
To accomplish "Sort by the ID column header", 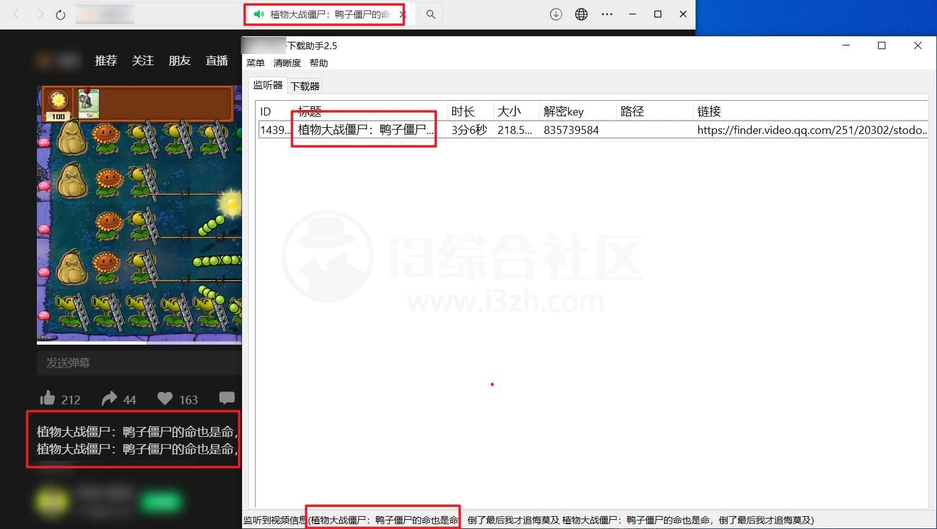I will [275, 111].
